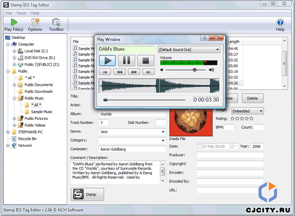Select Public Downloads folder

[38, 92]
